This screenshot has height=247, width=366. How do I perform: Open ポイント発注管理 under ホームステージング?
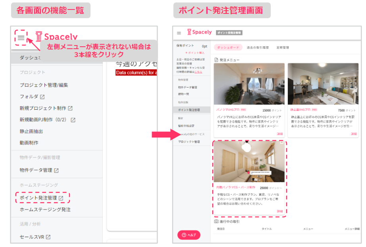[x=38, y=198]
